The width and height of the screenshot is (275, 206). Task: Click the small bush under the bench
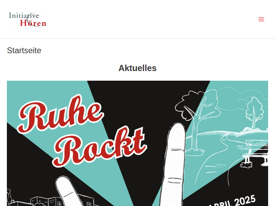(247, 165)
